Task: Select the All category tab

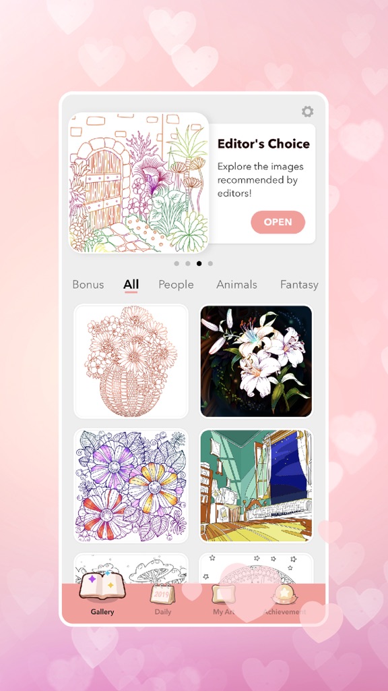Action: [x=131, y=285]
